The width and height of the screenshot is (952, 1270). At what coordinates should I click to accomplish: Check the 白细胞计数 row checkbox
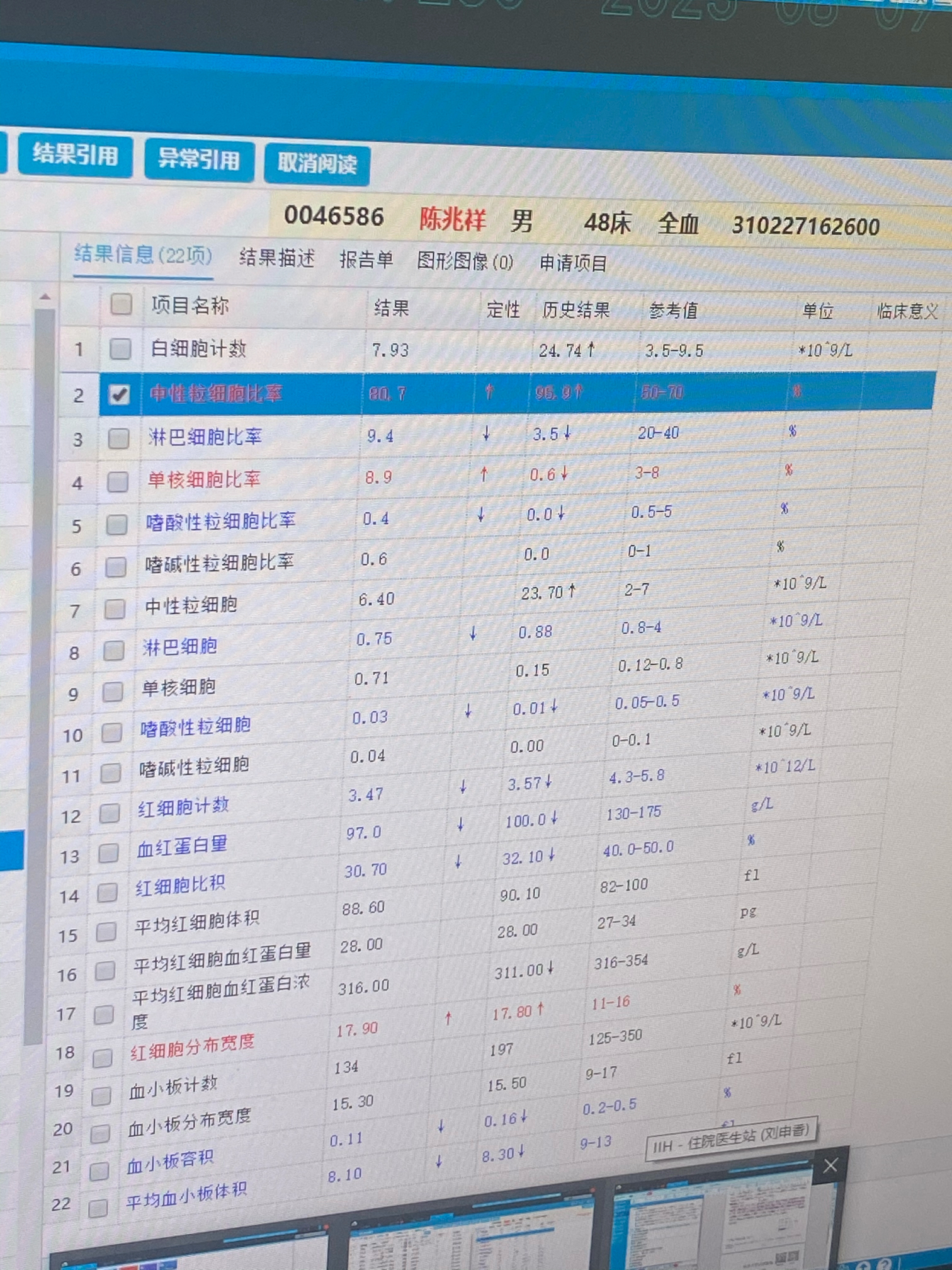click(x=120, y=348)
